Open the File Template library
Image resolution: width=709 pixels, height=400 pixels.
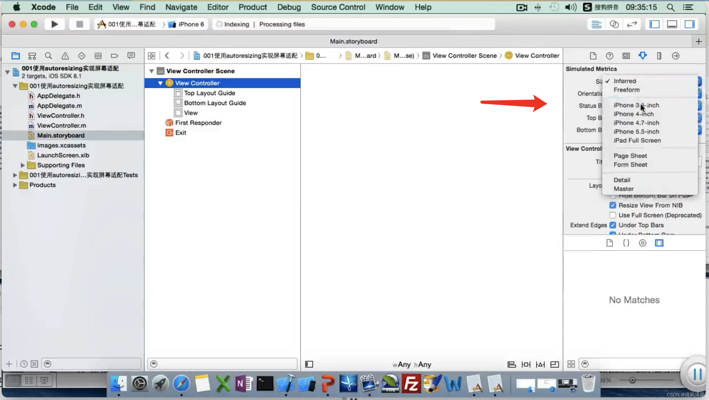610,243
